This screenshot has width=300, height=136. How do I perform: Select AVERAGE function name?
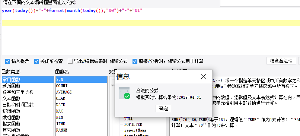pos(82,92)
